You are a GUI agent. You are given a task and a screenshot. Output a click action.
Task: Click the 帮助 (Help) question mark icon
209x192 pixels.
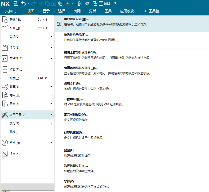point(5,143)
